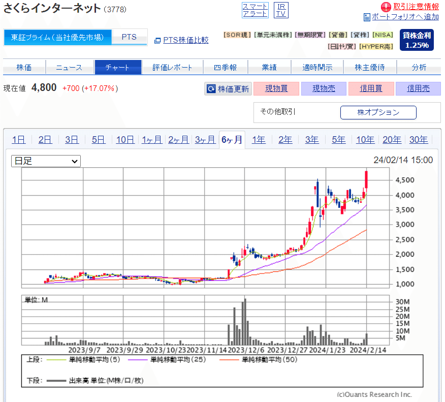Click the [単元未満株] tag
This screenshot has width=445, height=402.
tap(273, 35)
